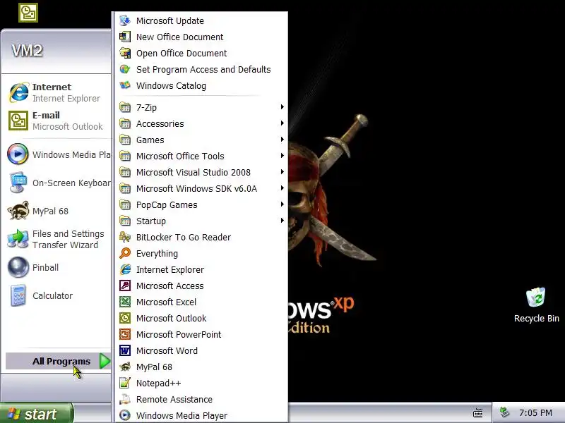This screenshot has height=423, width=565.
Task: Click the keyboard icon in the taskbar
Action: coord(478,413)
